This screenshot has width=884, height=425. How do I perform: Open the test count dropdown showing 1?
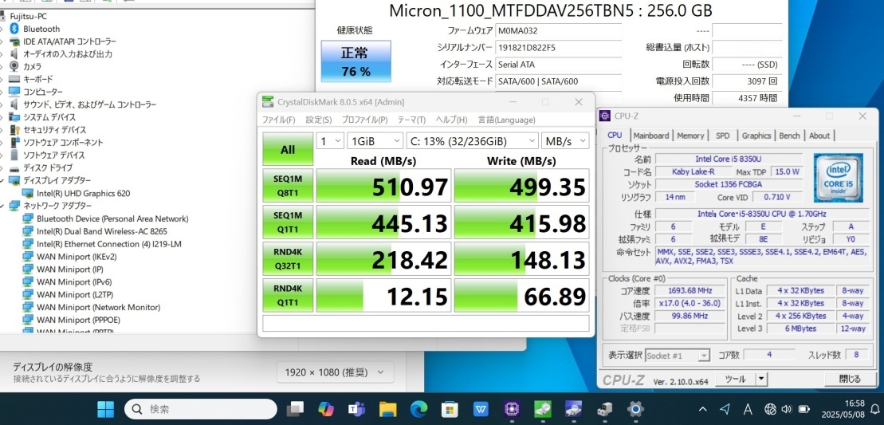(330, 141)
